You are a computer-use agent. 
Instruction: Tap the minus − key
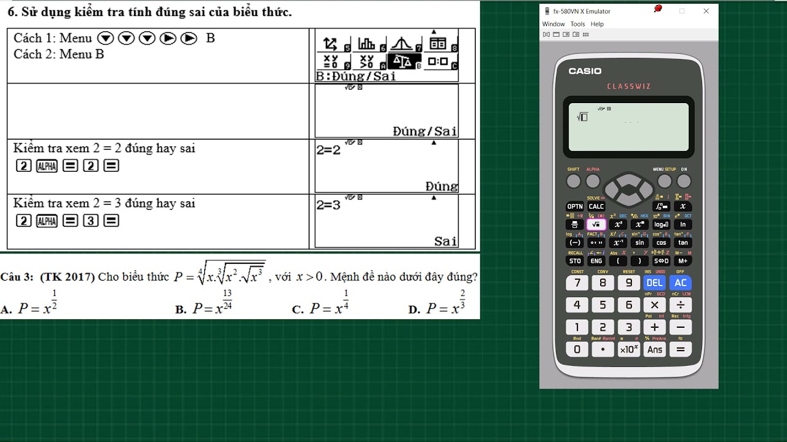pyautogui.click(x=680, y=327)
